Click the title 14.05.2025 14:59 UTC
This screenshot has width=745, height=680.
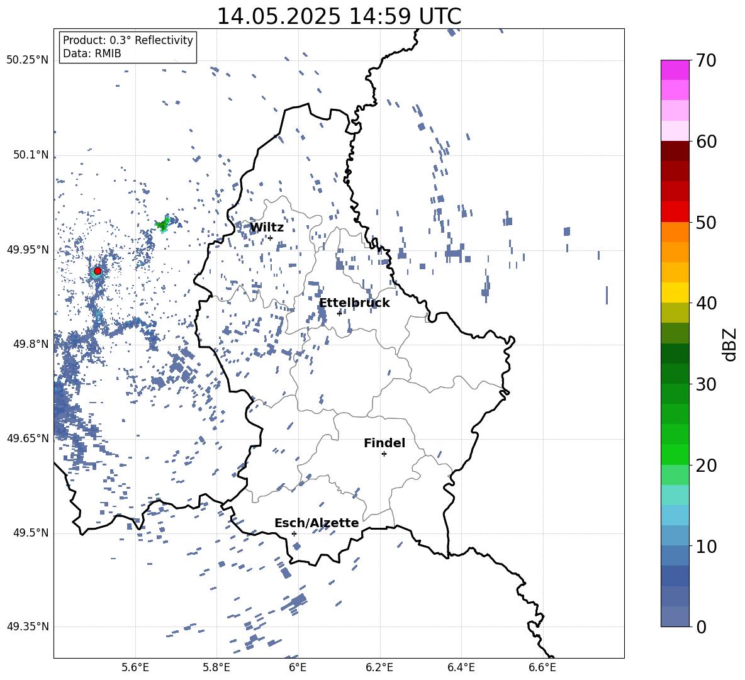(x=339, y=16)
